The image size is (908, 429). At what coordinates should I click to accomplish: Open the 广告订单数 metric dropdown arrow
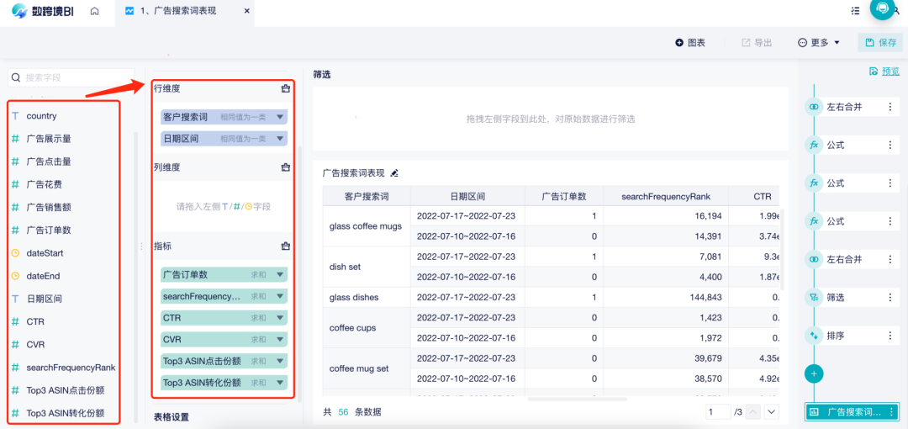(x=280, y=275)
